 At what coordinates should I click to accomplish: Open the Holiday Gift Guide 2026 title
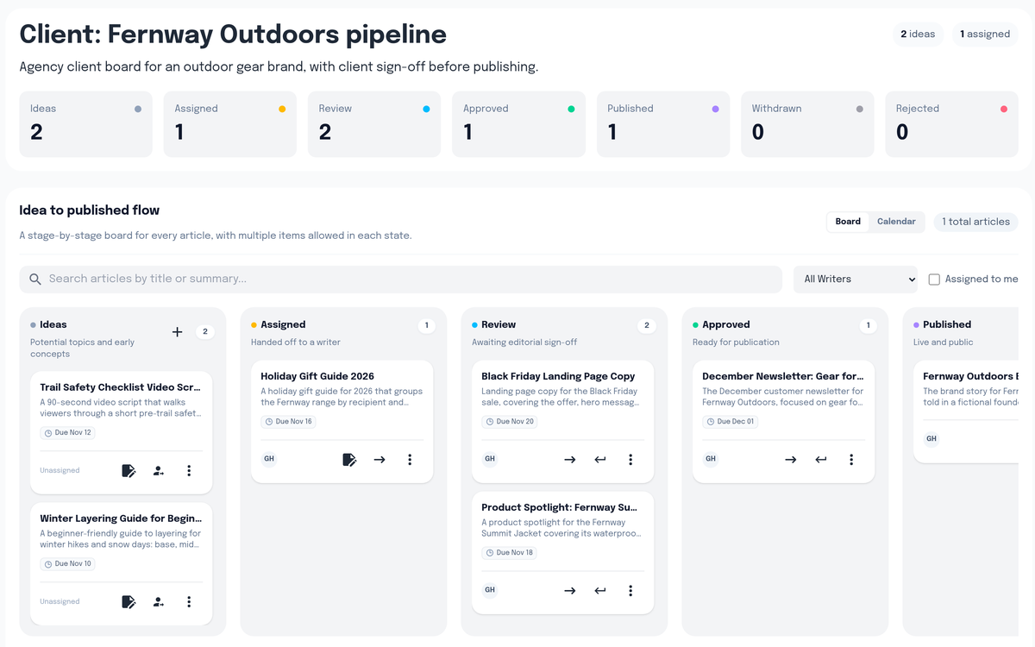pos(317,376)
